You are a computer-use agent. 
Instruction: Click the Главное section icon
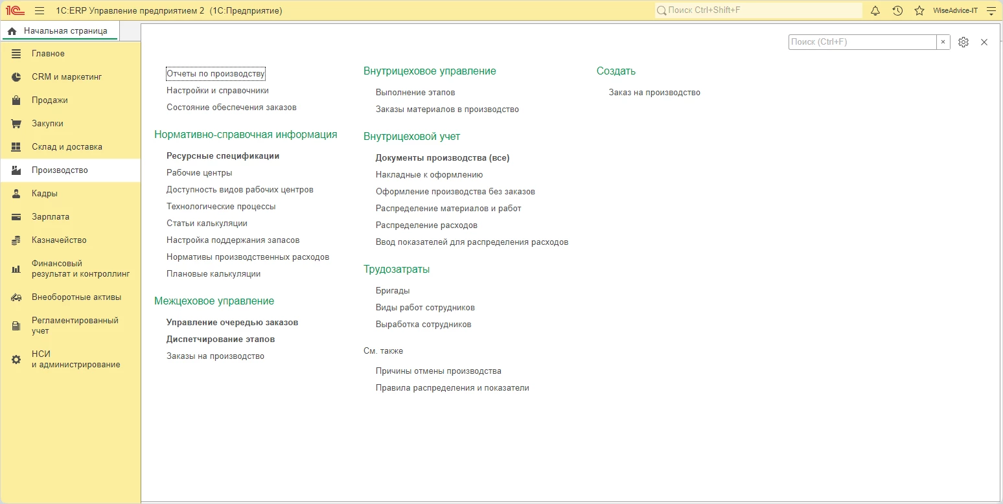coord(16,54)
